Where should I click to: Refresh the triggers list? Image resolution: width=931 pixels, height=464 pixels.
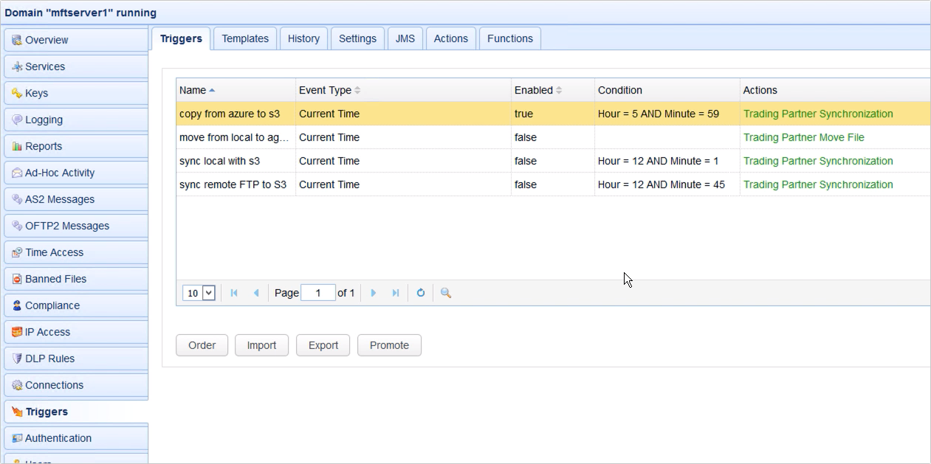(x=420, y=293)
